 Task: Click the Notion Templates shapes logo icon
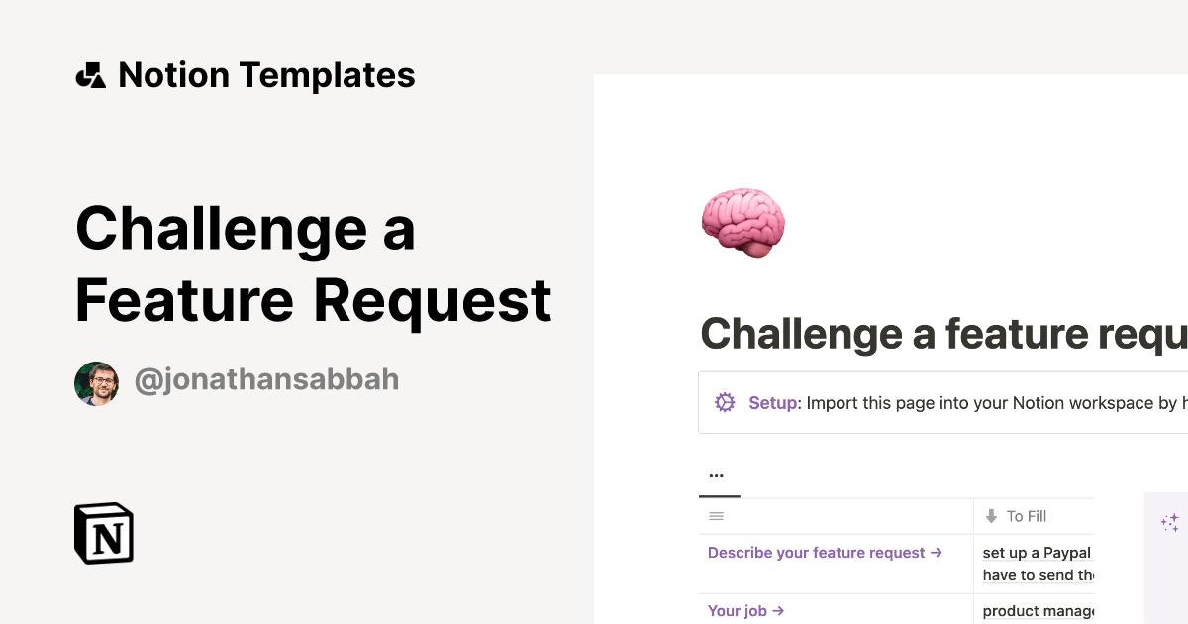coord(91,75)
